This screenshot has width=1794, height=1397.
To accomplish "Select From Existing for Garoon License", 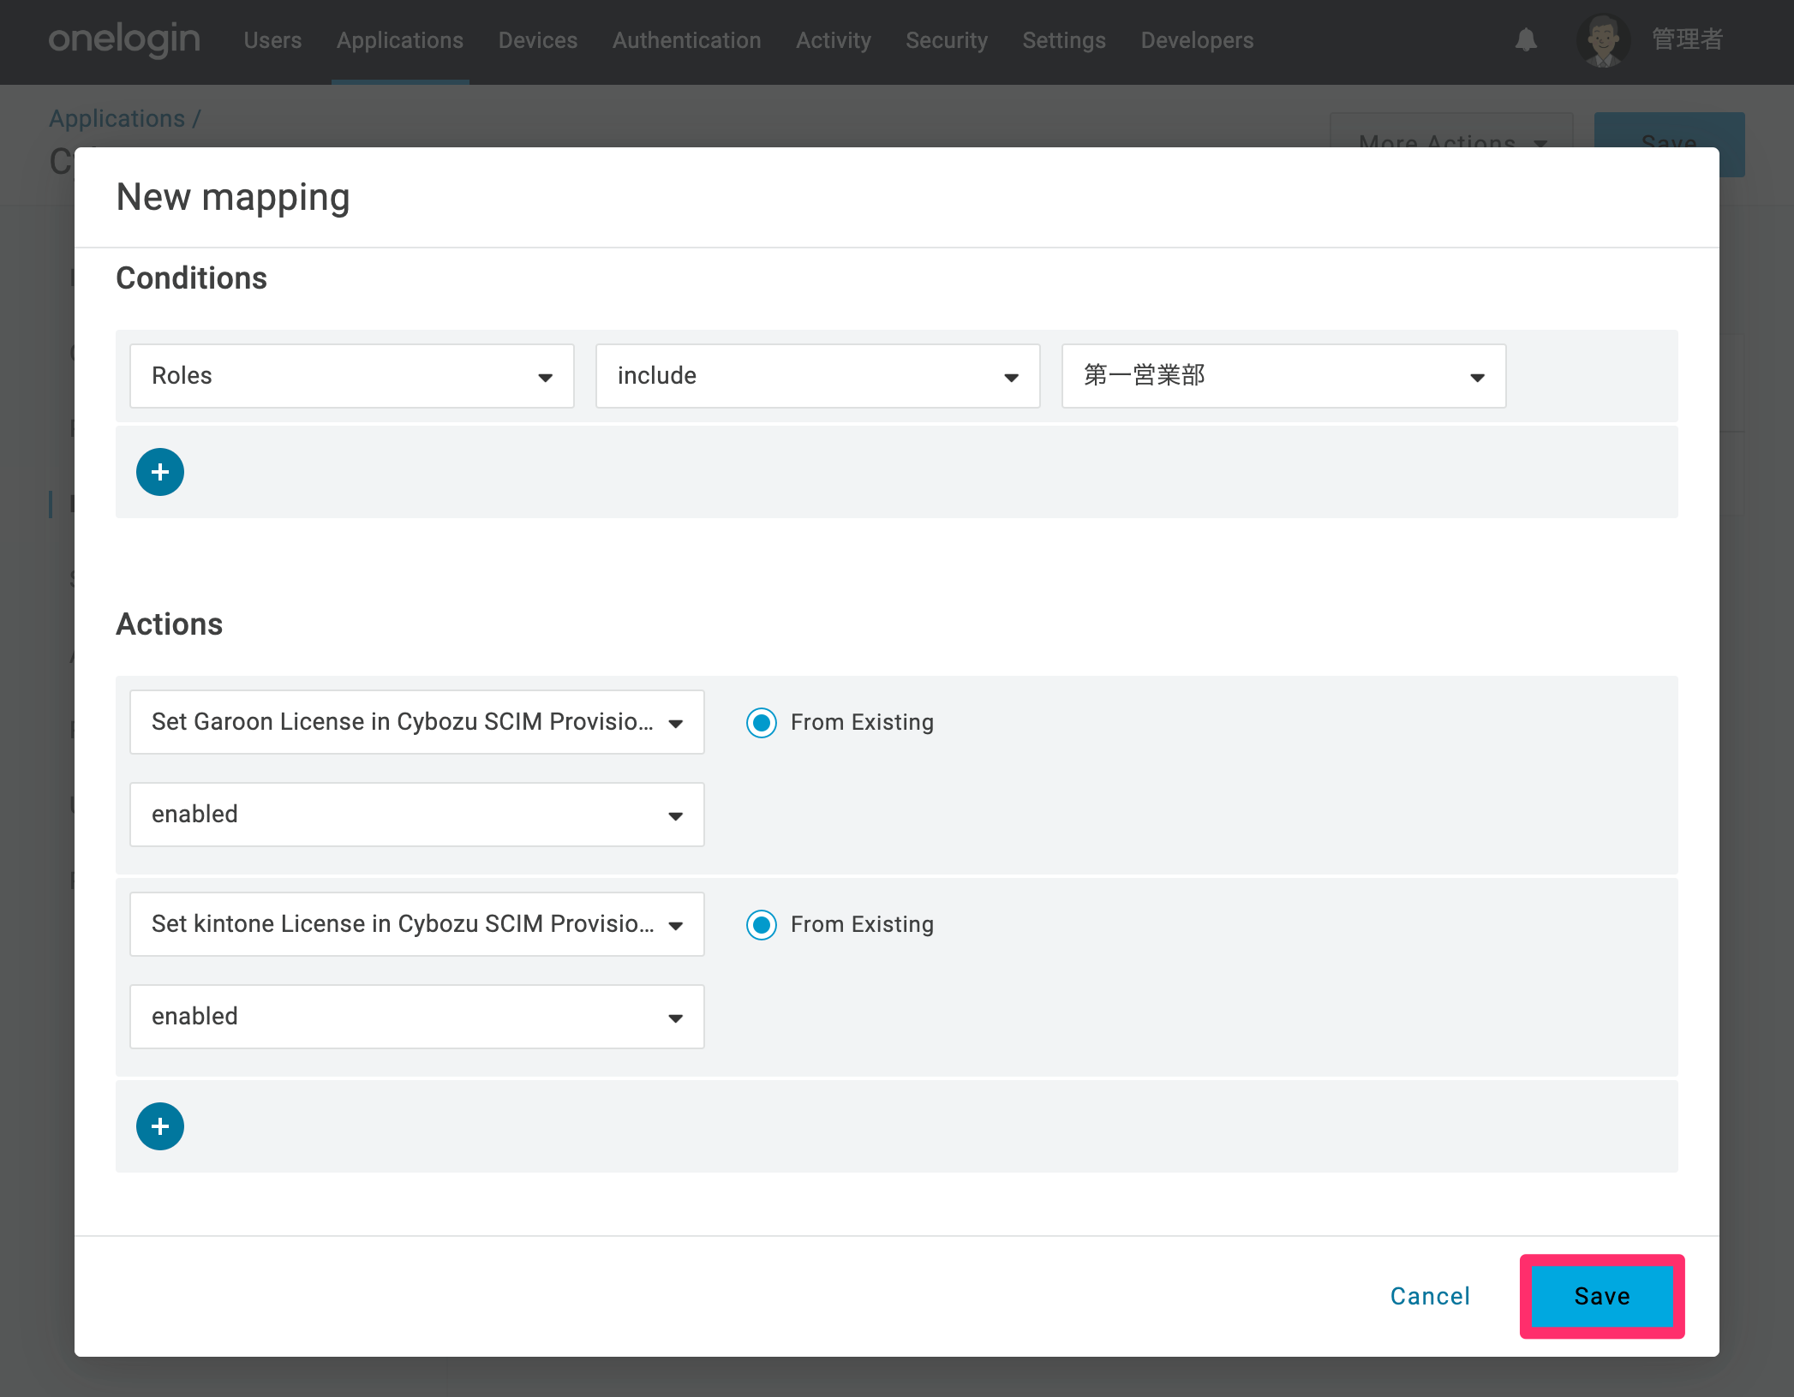I will (761, 723).
